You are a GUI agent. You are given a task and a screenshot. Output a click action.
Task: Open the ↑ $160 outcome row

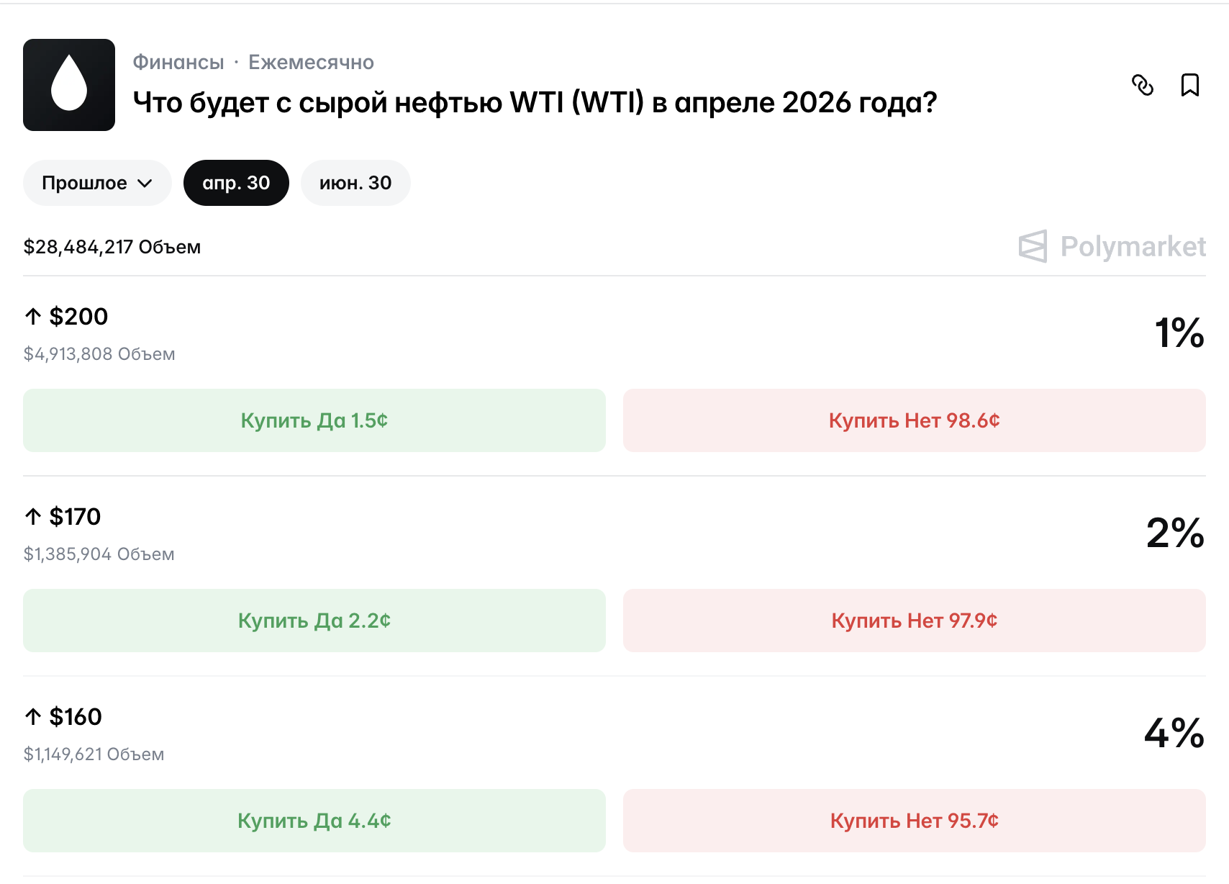click(x=75, y=717)
